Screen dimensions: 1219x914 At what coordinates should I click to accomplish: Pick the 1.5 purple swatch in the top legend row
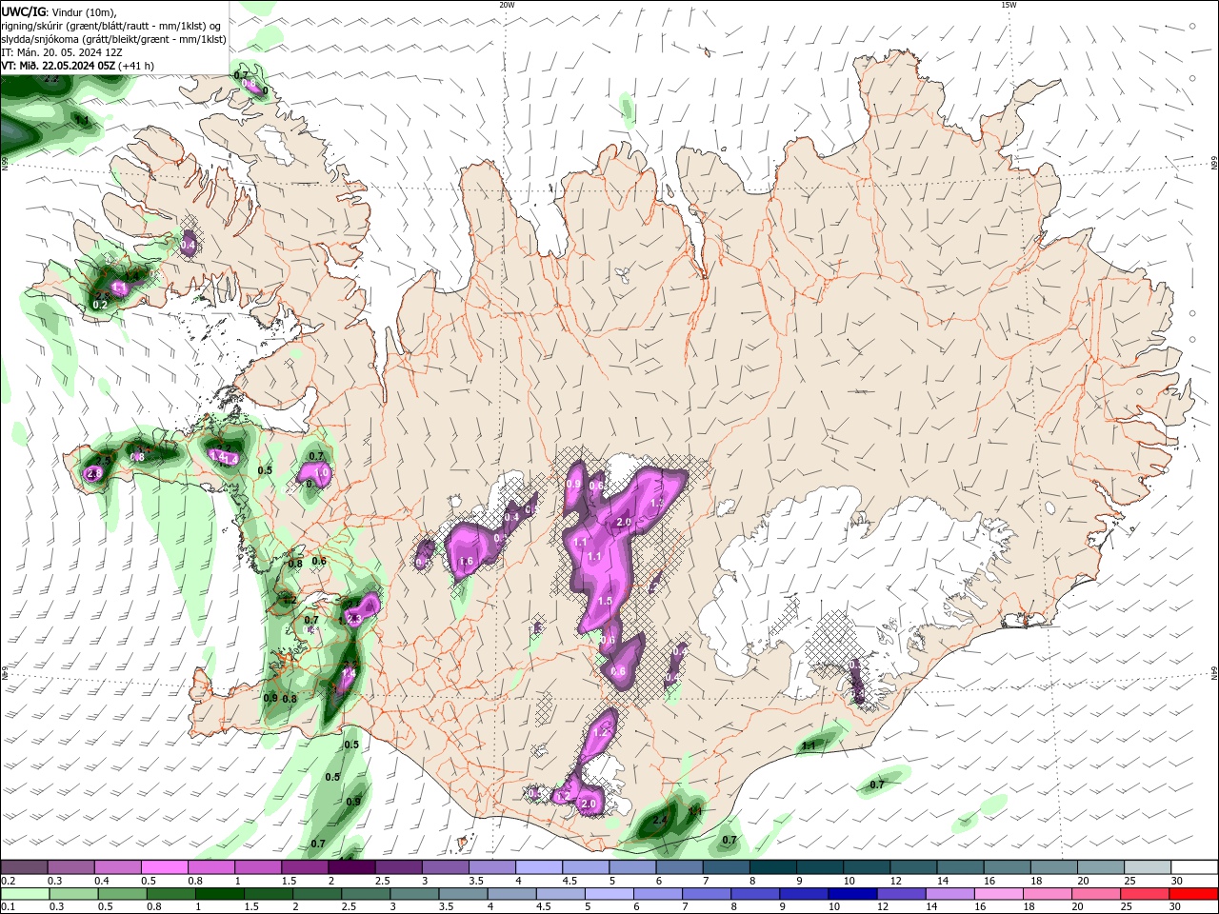click(x=305, y=866)
